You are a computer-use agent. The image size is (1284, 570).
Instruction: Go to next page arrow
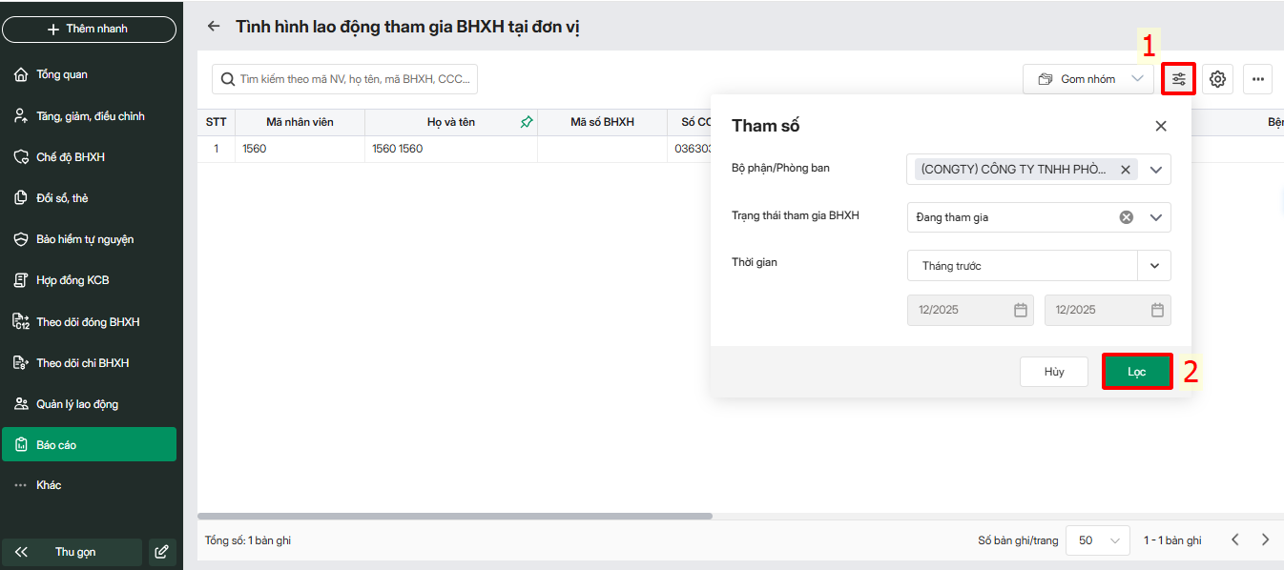[1266, 539]
